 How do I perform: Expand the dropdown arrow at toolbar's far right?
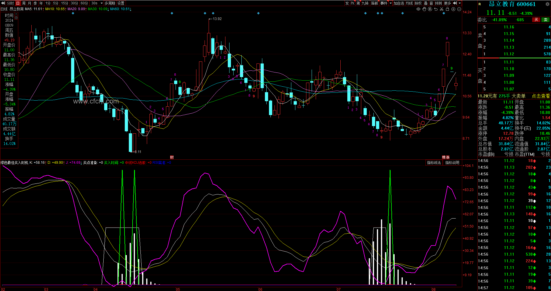tap(460, 3)
